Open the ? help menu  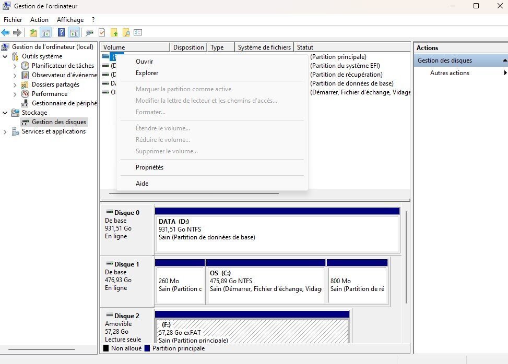pos(93,20)
